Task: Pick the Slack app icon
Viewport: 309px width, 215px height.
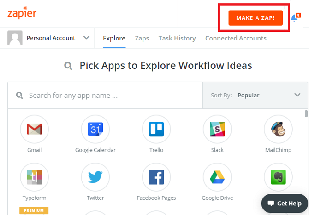Action: coord(217,129)
